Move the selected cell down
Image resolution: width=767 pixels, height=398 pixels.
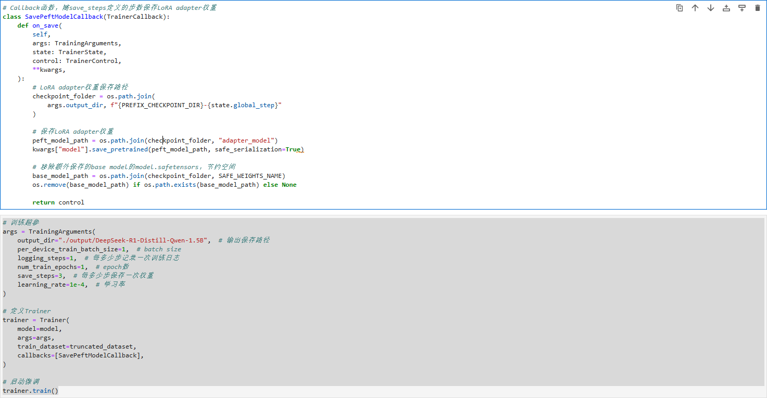click(711, 8)
